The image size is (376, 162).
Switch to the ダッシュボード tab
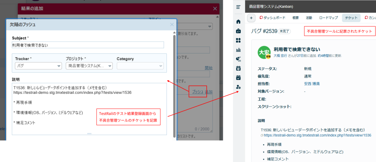[273, 18]
